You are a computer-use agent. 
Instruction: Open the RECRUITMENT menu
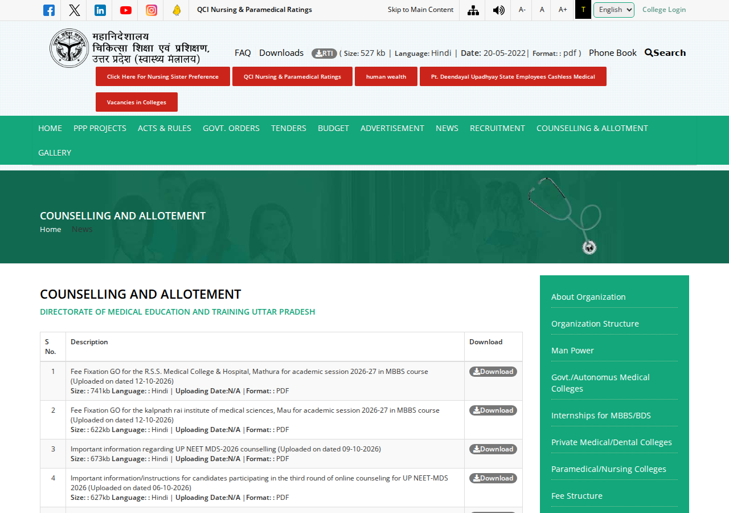(x=497, y=128)
